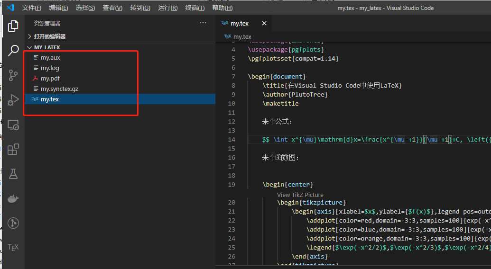Place cursor on \begin{center} line

tap(288, 185)
